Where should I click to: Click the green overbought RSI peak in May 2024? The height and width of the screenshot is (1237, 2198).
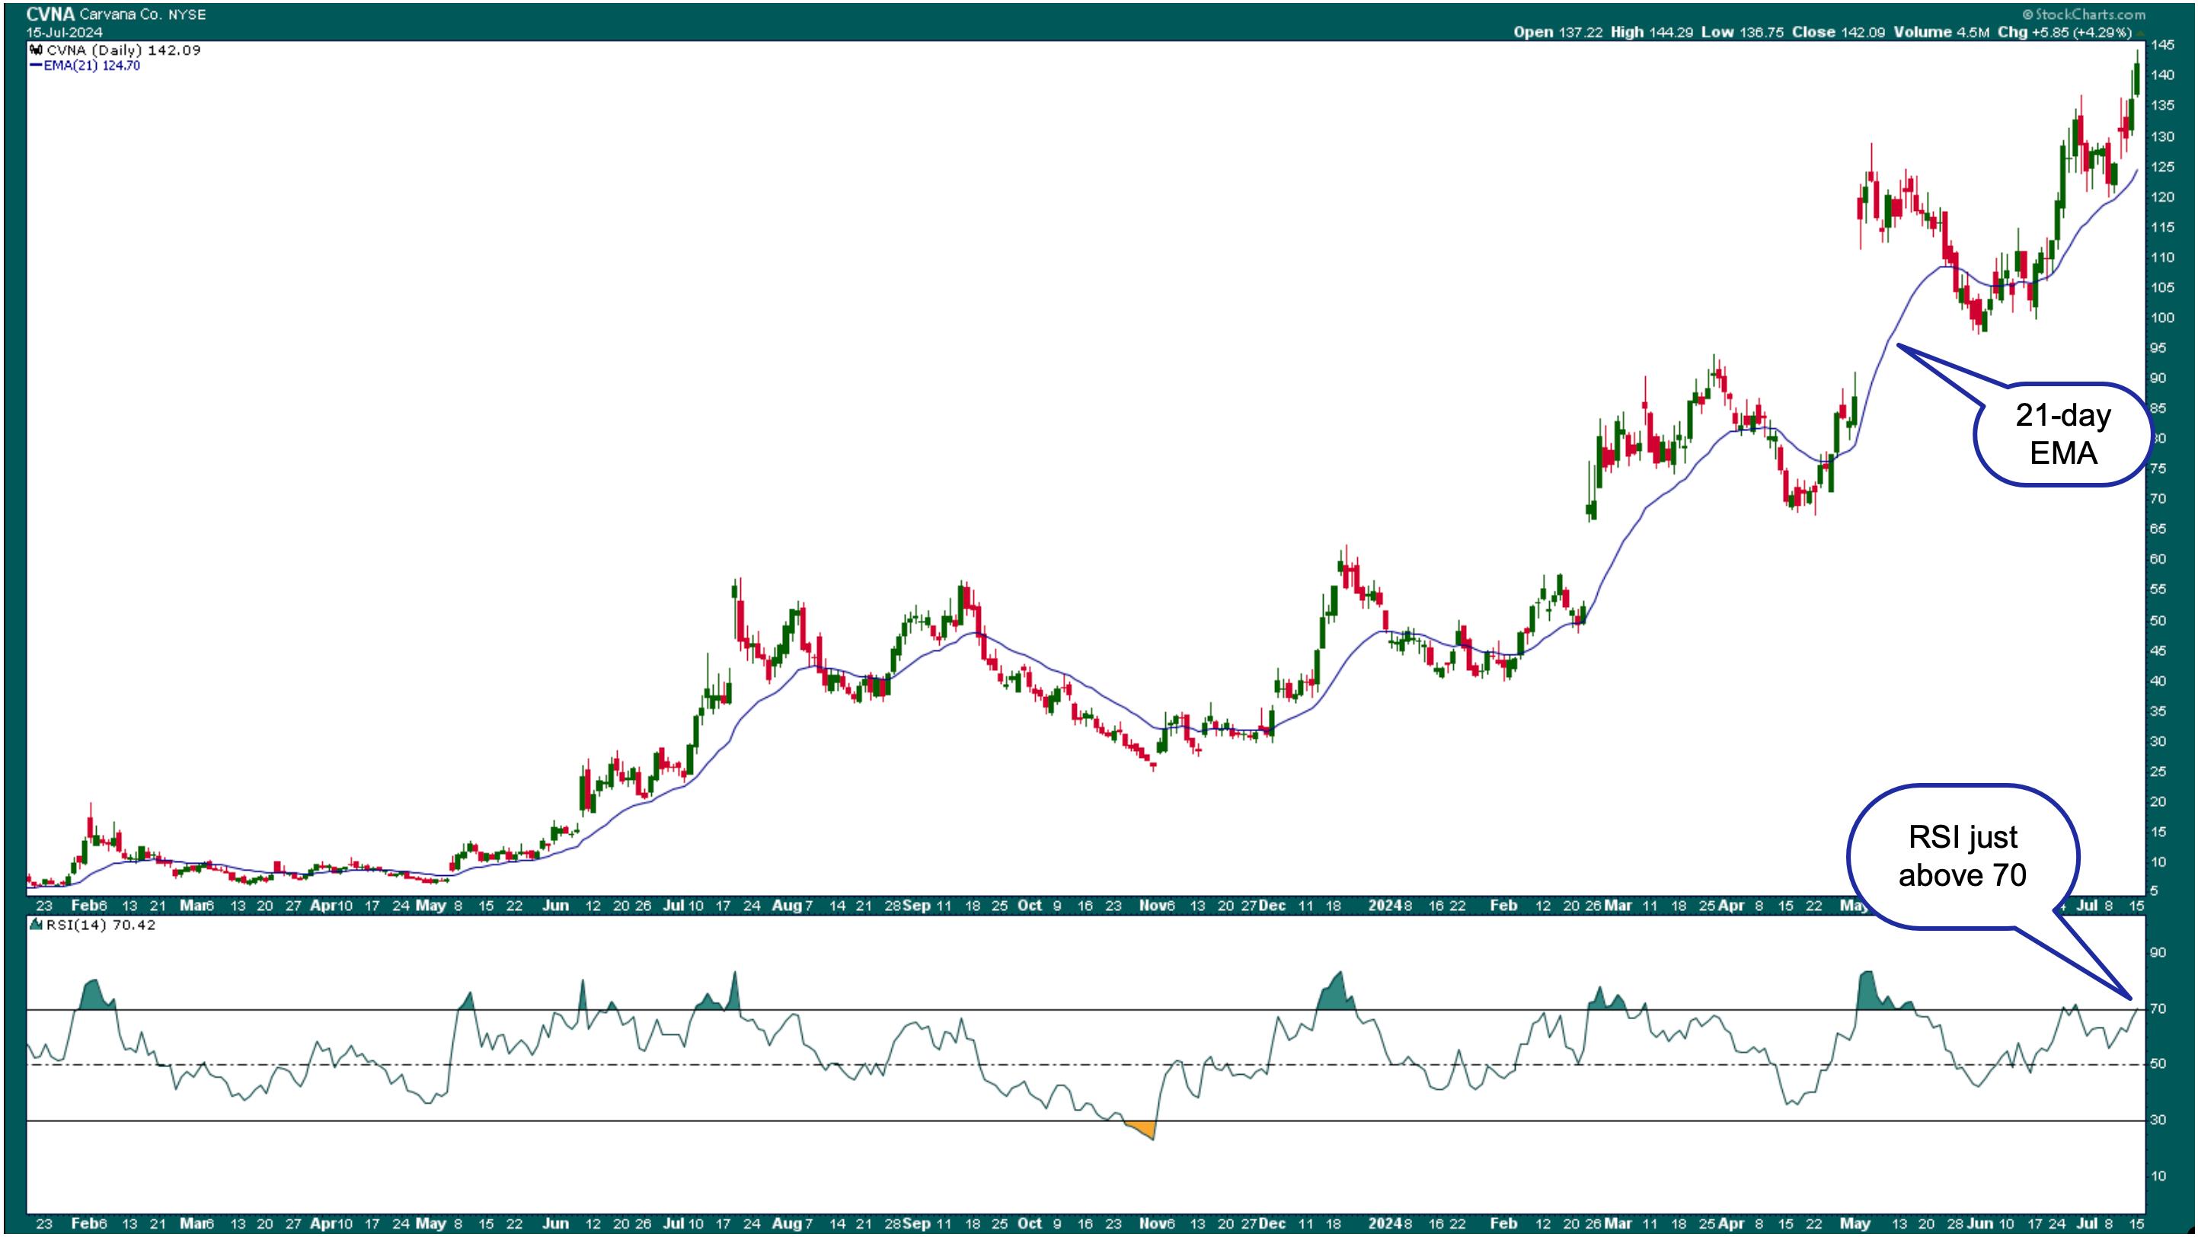click(1867, 988)
